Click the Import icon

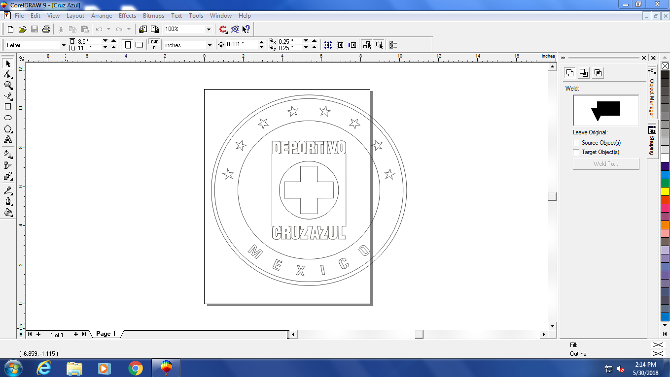(x=142, y=29)
